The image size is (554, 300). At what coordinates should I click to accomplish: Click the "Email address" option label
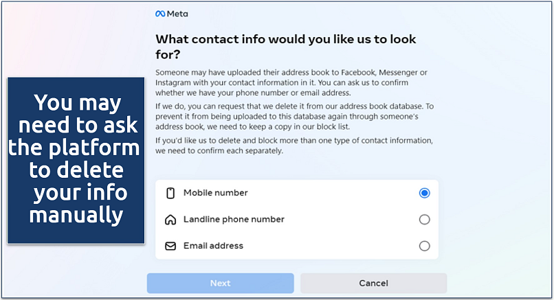[213, 246]
